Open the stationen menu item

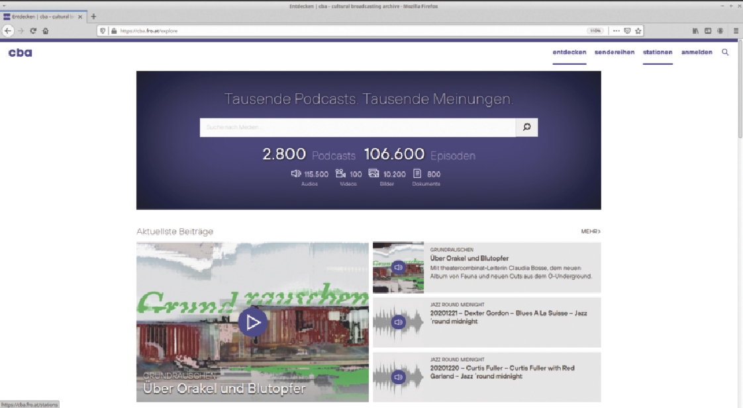(658, 52)
